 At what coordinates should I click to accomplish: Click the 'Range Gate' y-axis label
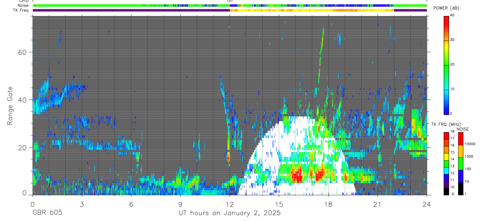coord(10,106)
